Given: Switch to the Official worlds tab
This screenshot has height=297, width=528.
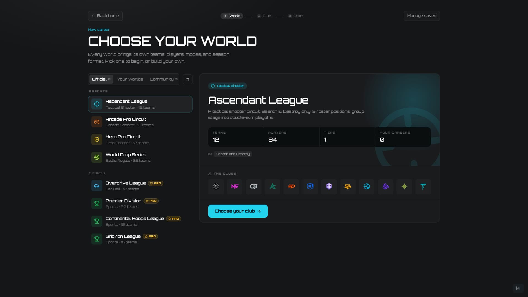Looking at the screenshot, I should point(101,79).
